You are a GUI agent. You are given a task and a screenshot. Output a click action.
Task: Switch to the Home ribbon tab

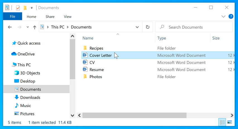32,16
